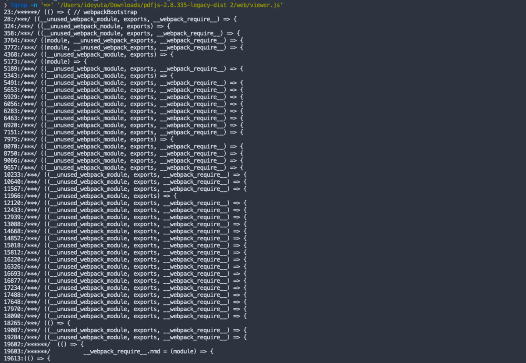Click output line 15812
This screenshot has width=526, height=363.
(125, 253)
